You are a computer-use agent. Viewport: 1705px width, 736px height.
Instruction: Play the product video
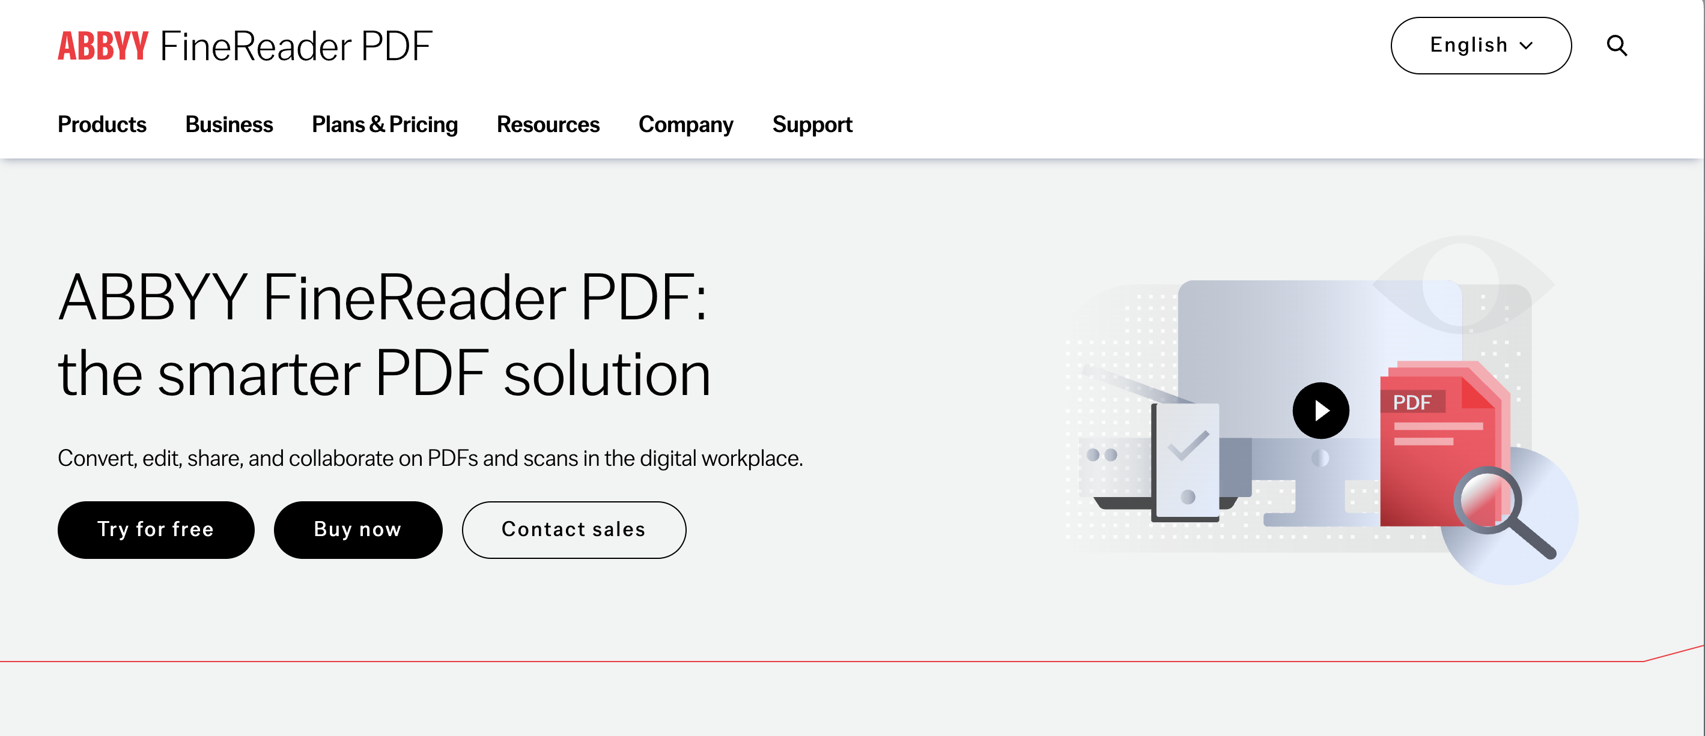pos(1320,411)
